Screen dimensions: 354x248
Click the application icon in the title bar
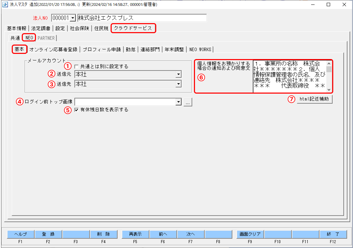coord(5,4)
